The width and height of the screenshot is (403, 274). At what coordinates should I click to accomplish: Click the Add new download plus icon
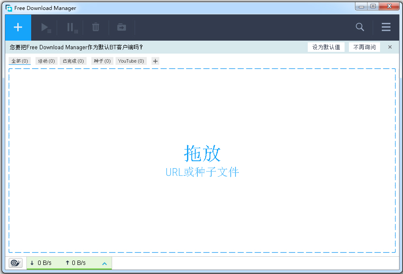(18, 27)
